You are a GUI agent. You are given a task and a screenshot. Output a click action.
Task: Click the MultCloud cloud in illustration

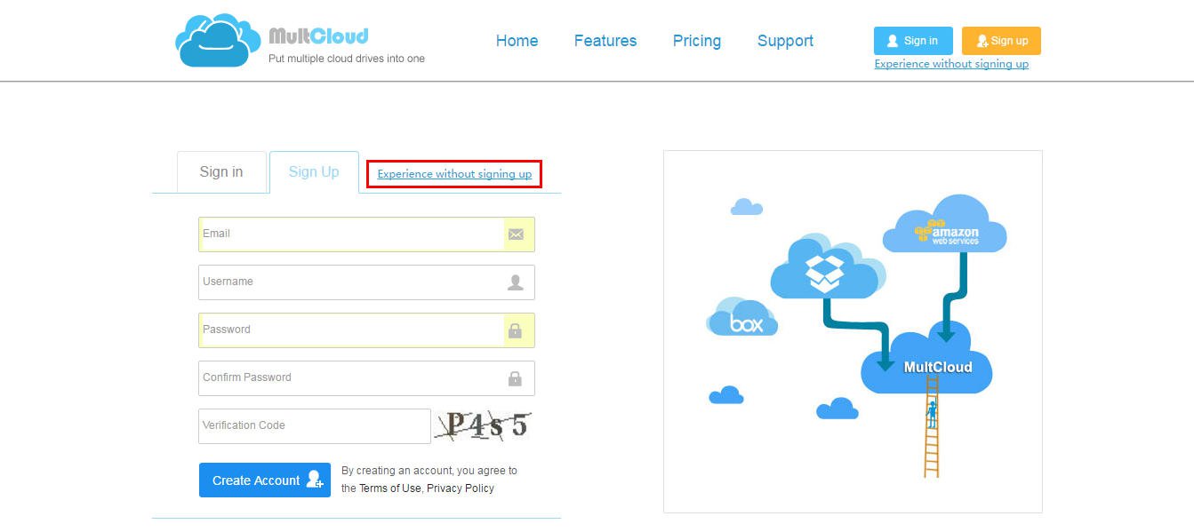pos(927,358)
